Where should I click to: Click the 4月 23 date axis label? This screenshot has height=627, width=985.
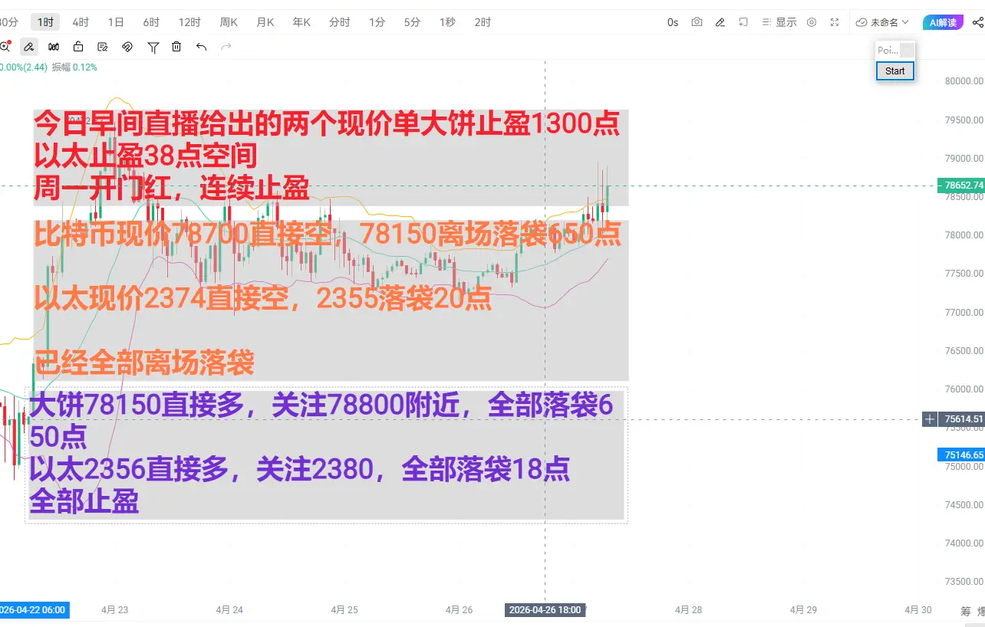114,610
